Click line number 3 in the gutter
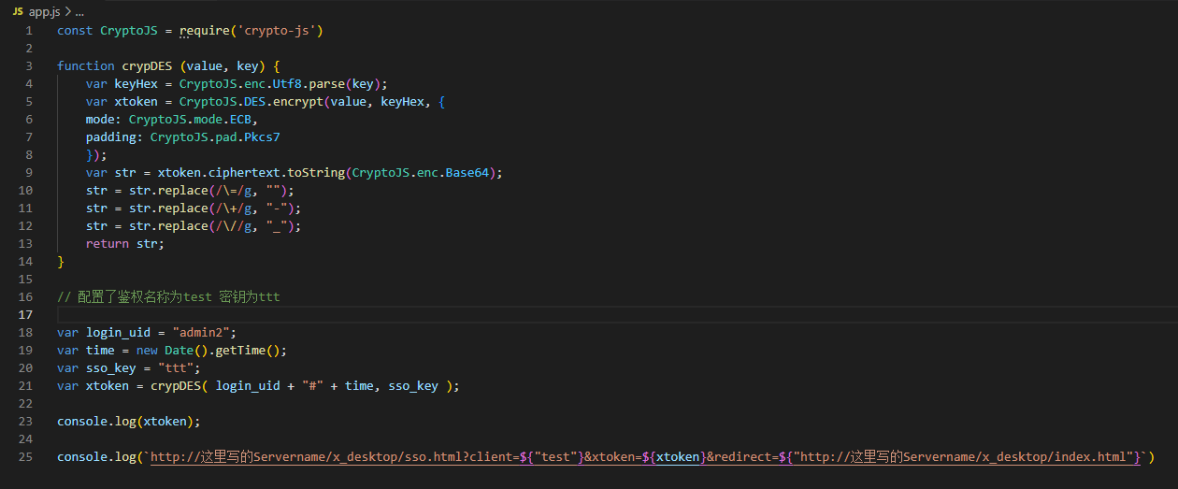Screen dimensions: 1178x489 click(29, 66)
